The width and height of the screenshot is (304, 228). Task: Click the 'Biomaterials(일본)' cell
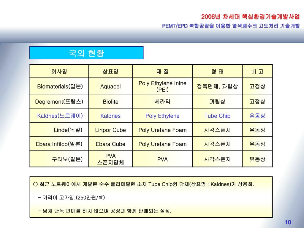point(60,86)
